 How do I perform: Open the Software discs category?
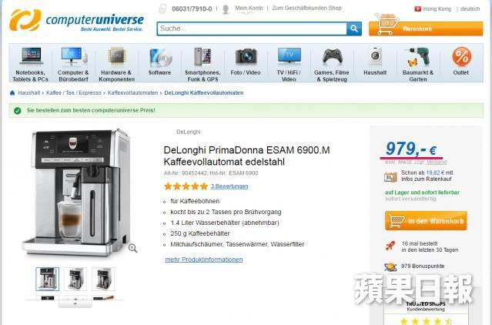point(159,62)
